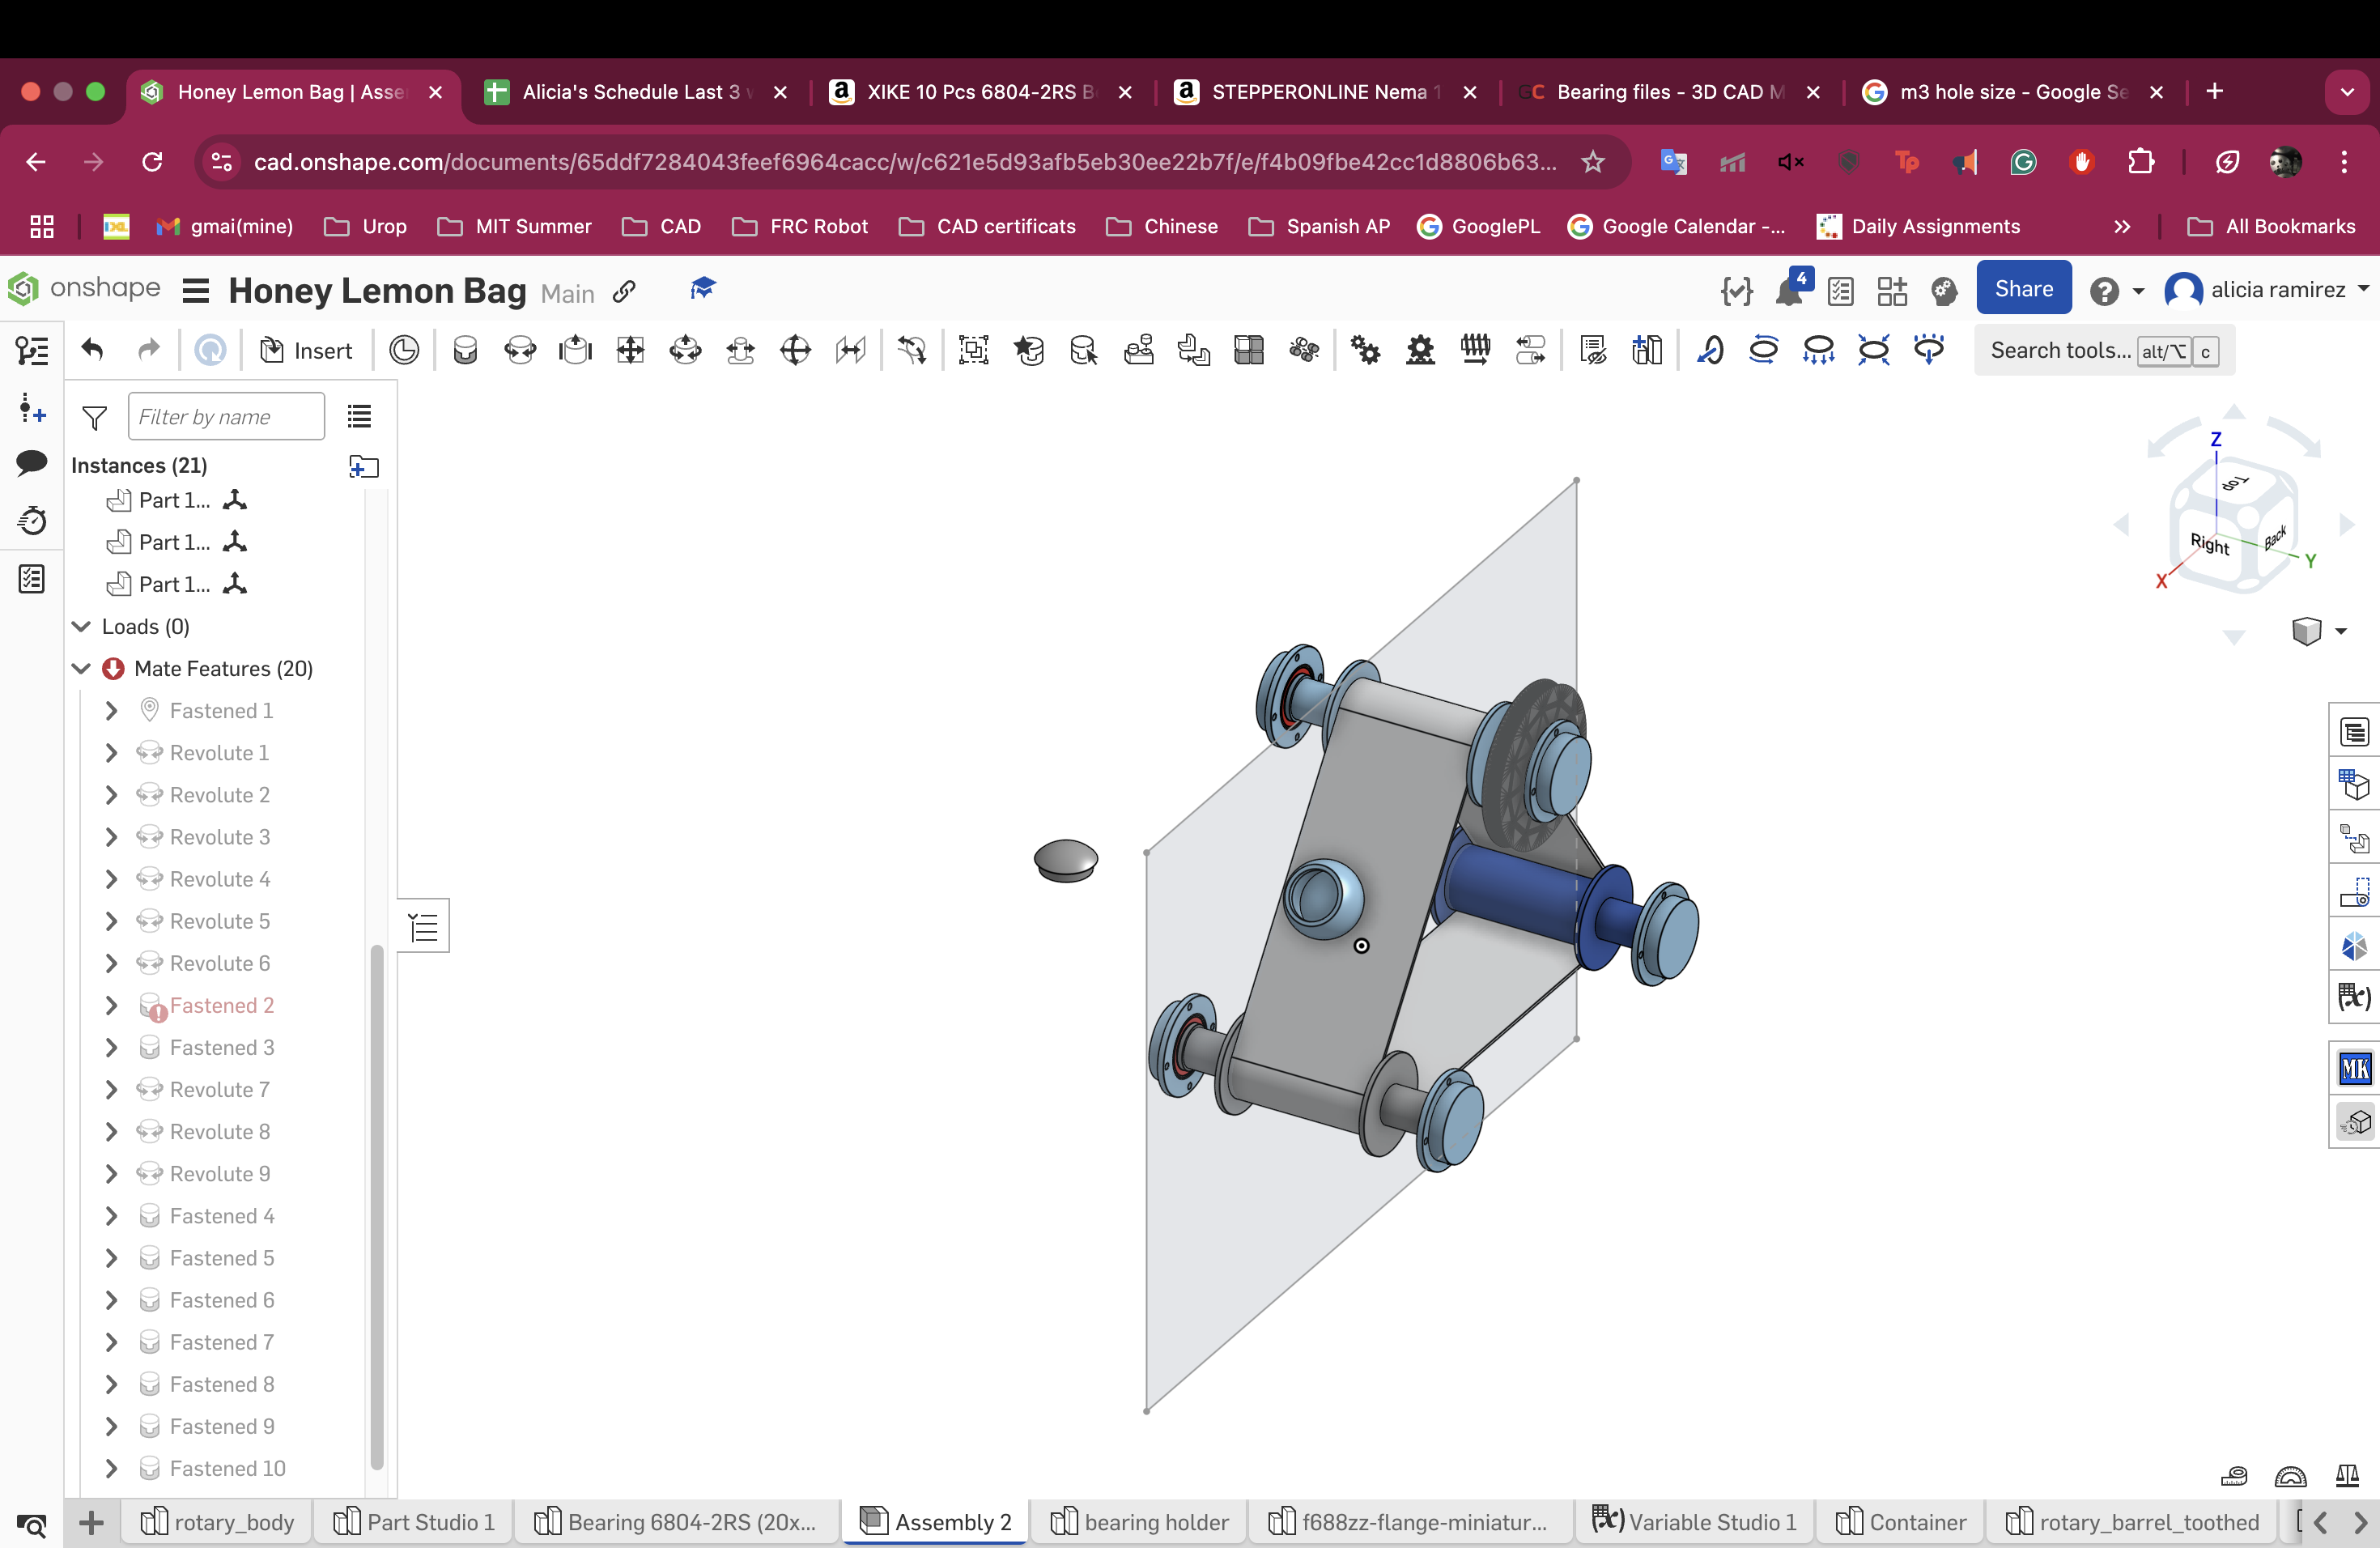Expand the Fastened 1 mate
The image size is (2380, 1548).
point(111,710)
